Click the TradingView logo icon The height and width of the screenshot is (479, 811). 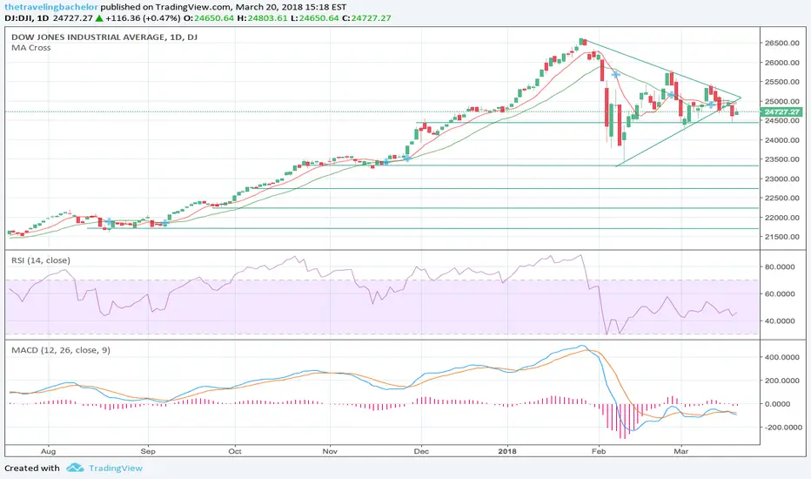pos(75,468)
